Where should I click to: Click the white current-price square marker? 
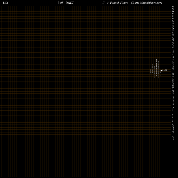tap(161, 70)
